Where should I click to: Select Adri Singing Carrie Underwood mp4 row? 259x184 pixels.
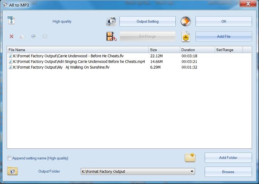129,62
